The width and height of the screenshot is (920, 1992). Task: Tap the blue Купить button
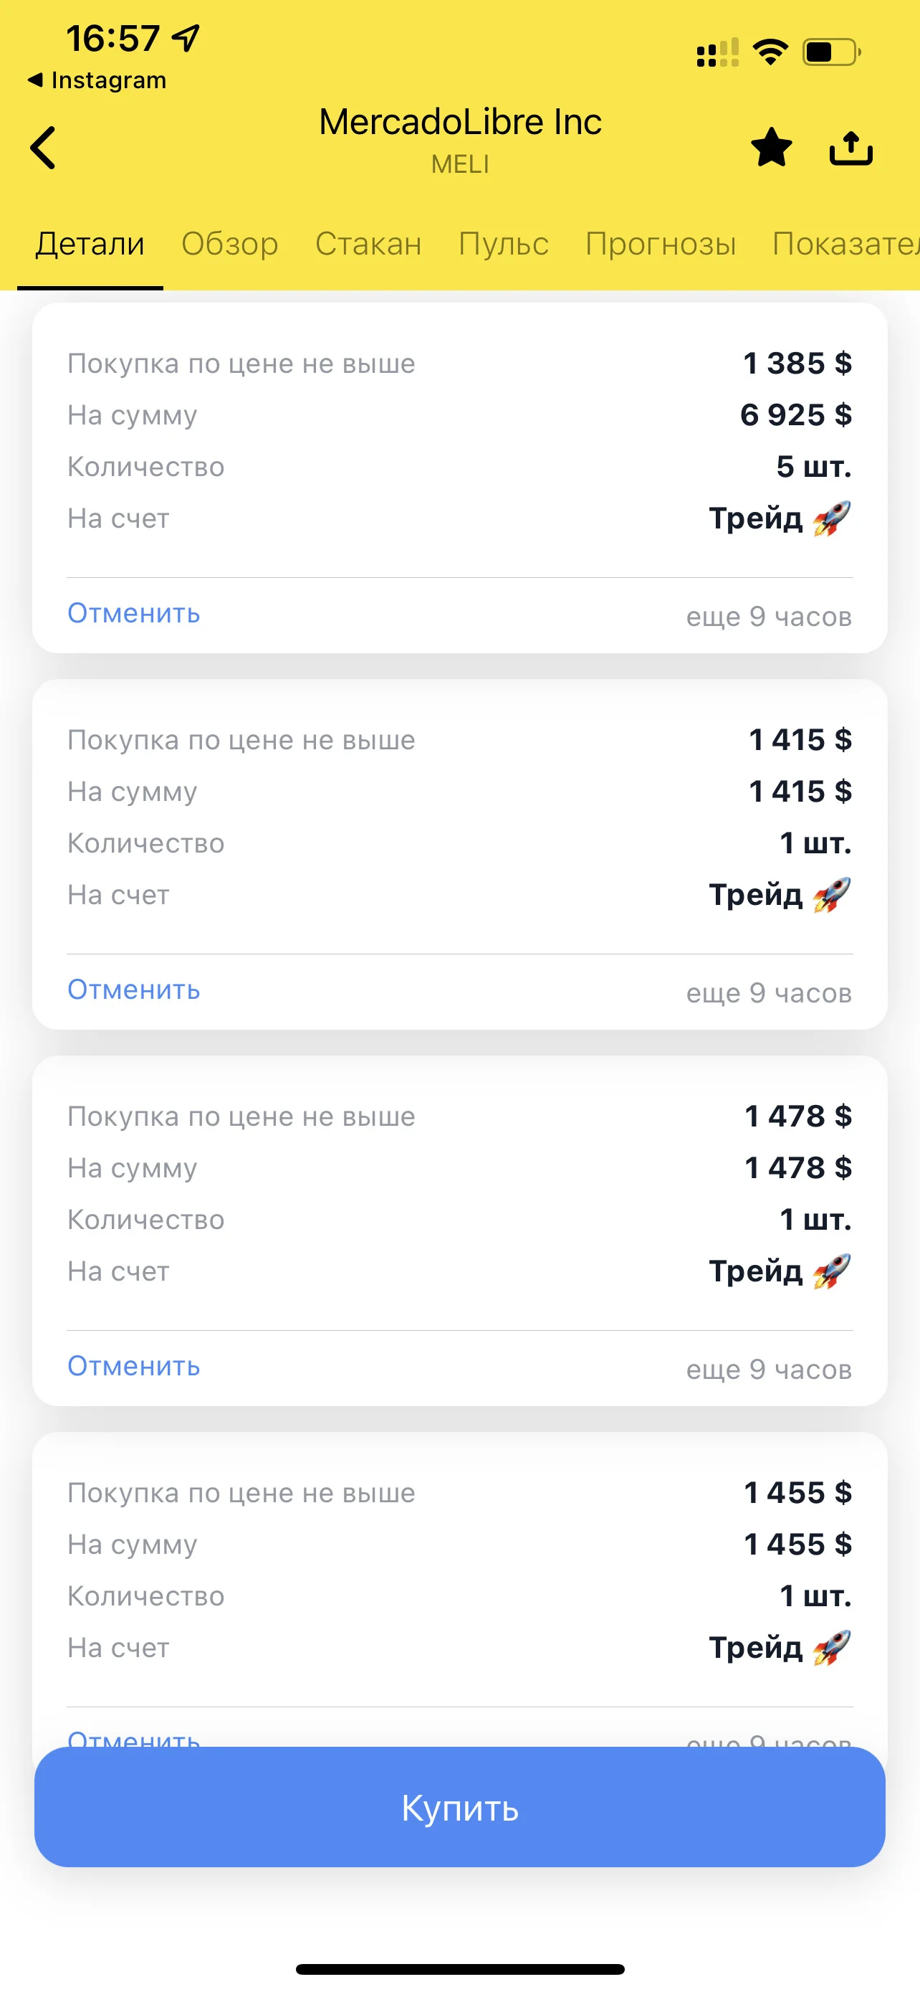coord(459,1807)
